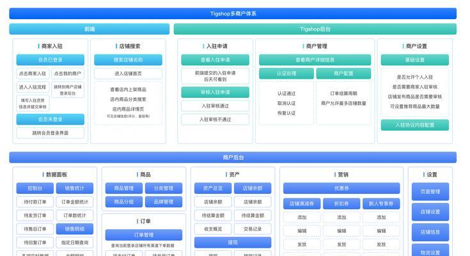Click 填写入驻资质信息并提交审核 box
The height and width of the screenshot is (256, 470).
coord(33,103)
